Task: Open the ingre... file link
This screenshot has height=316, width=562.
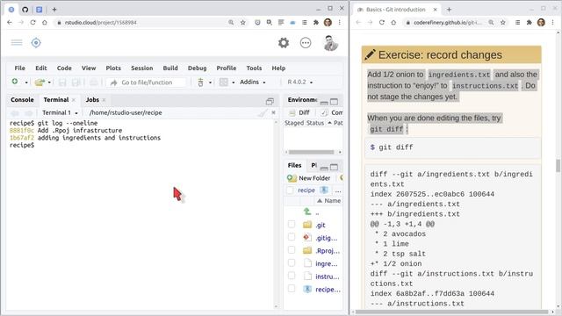Action: 326,263
